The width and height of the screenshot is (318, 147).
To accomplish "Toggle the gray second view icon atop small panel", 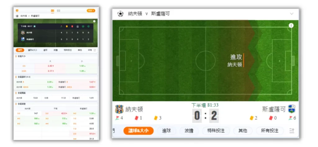I will (58, 11).
